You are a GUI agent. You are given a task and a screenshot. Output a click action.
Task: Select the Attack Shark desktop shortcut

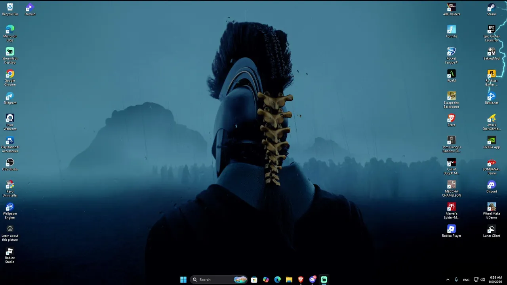pyautogui.click(x=492, y=122)
